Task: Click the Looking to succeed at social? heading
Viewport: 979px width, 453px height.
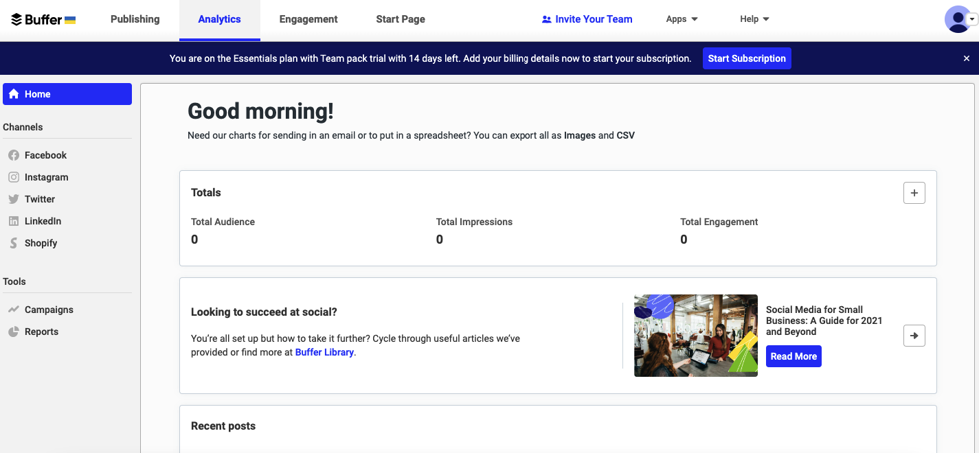Action: click(264, 312)
